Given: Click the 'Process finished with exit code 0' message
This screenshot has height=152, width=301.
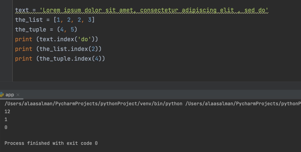Looking at the screenshot, I should (x=51, y=143).
